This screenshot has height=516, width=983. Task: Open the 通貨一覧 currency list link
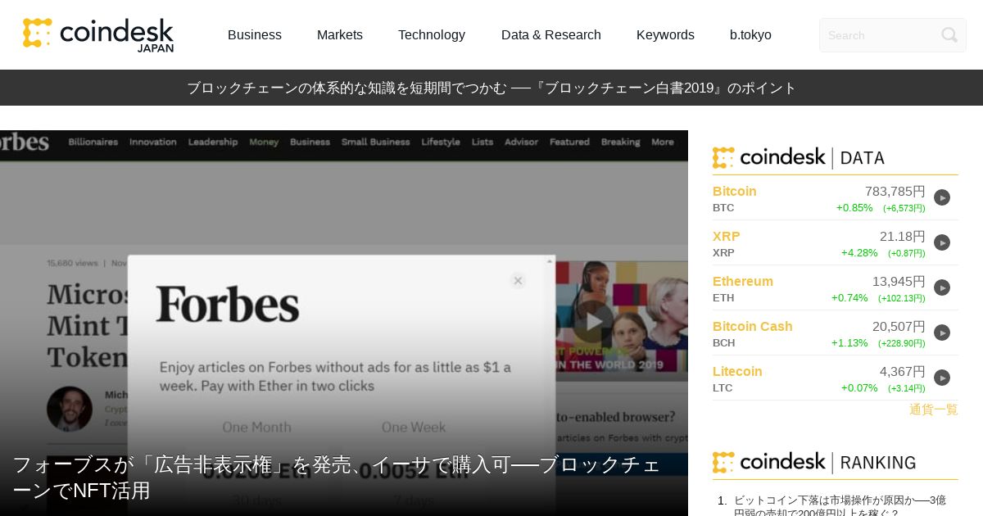pos(933,410)
